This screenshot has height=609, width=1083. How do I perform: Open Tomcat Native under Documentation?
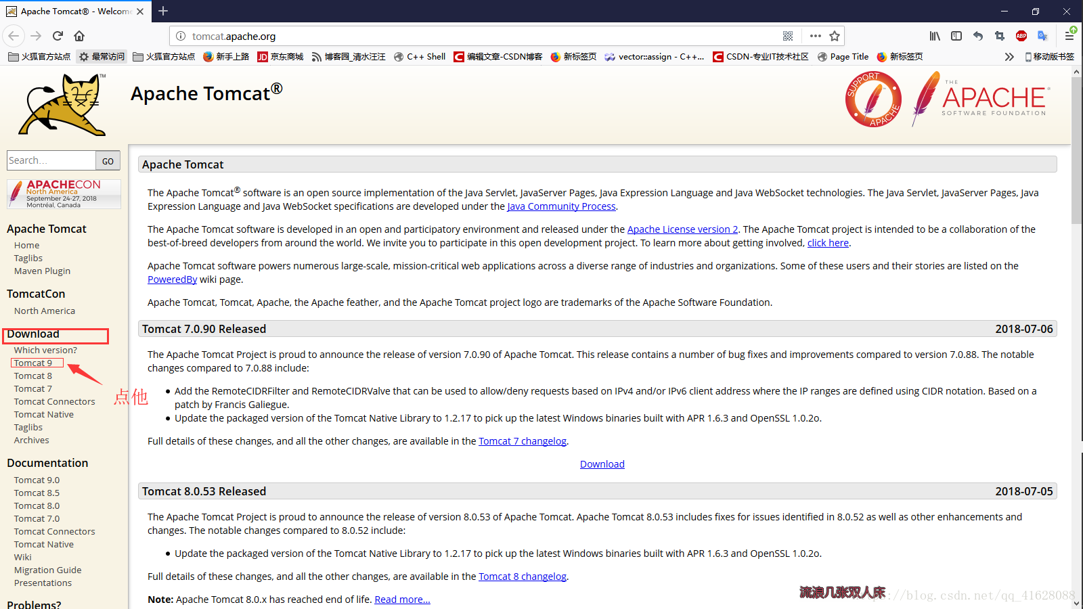coord(44,544)
